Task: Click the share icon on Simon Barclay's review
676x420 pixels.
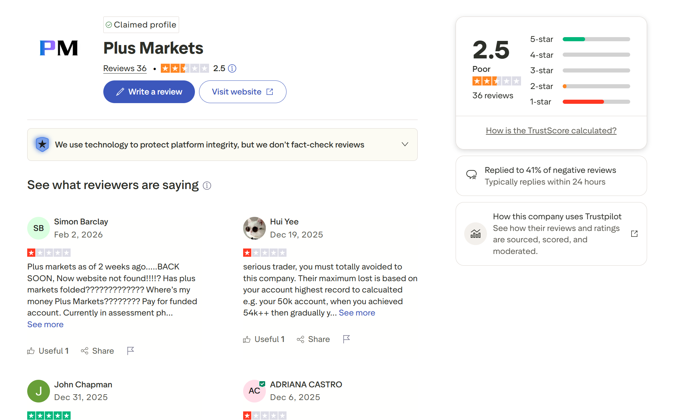Action: tap(84, 351)
